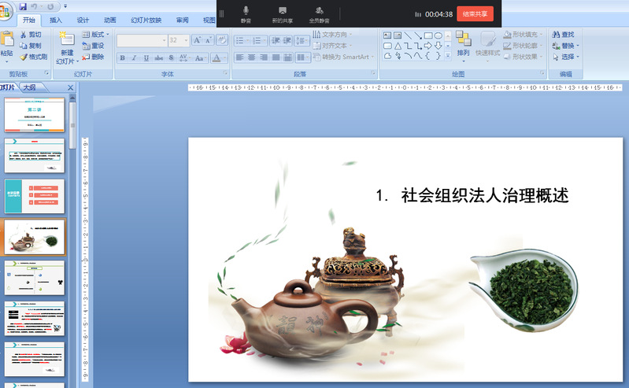This screenshot has width=629, height=388.
Task: Open the font size dropdown showing 32
Action: 186,40
